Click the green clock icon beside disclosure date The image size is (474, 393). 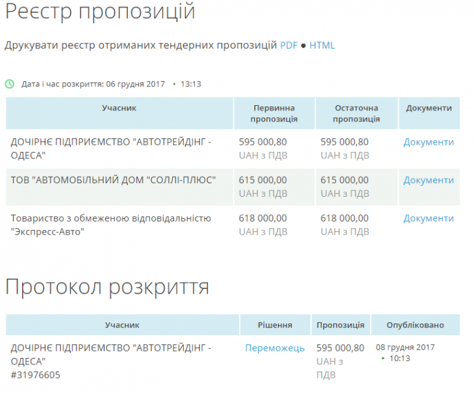[x=10, y=84]
